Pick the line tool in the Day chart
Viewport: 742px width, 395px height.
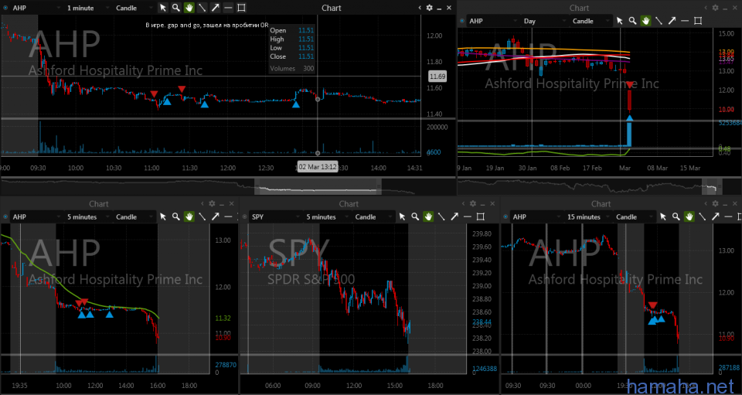(659, 21)
